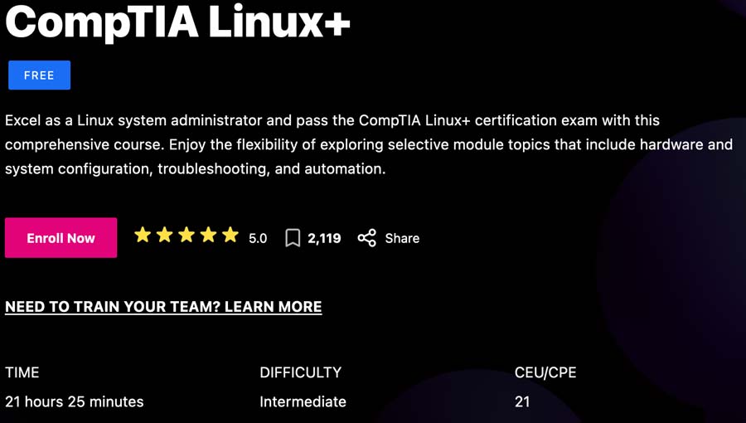Screen dimensions: 746x423
Task: Click the bookmark icon beside 2,119
Action: [293, 238]
